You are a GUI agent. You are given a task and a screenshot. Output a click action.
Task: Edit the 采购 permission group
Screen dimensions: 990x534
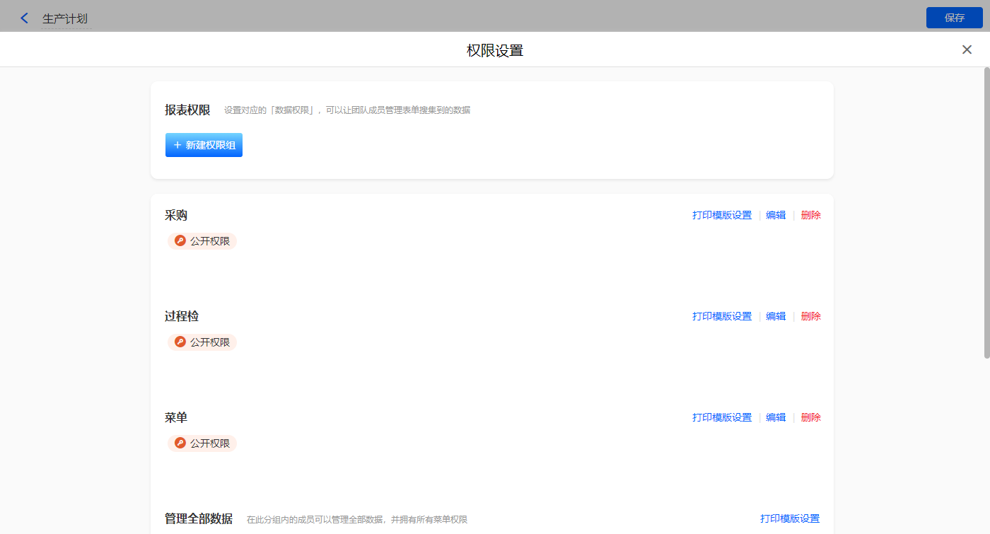click(776, 215)
